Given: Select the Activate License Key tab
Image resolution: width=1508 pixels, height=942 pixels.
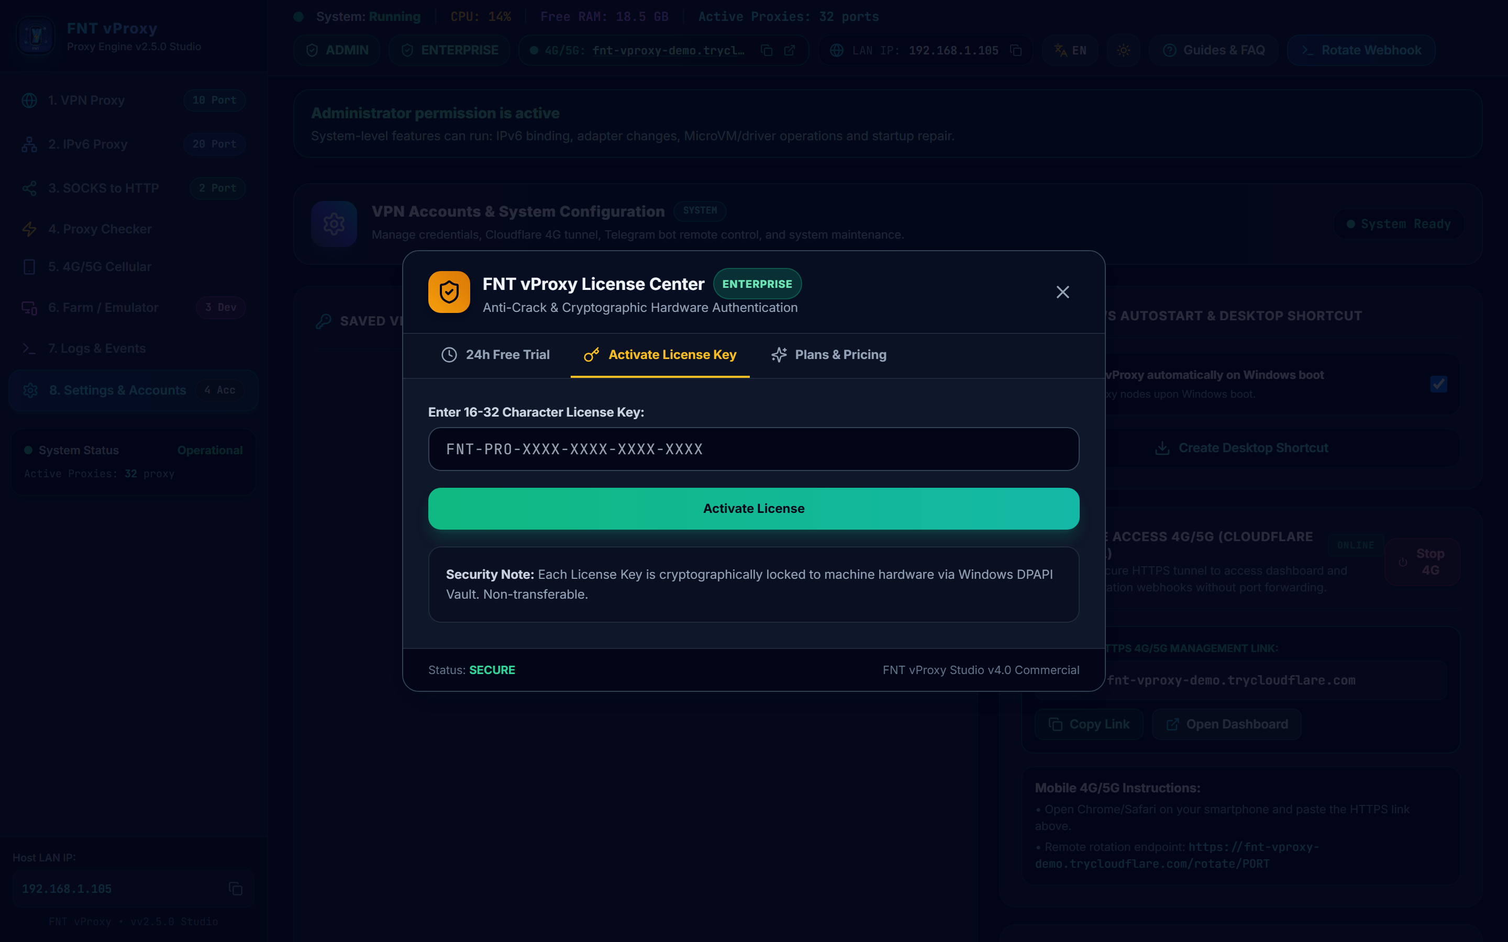Looking at the screenshot, I should click(660, 355).
